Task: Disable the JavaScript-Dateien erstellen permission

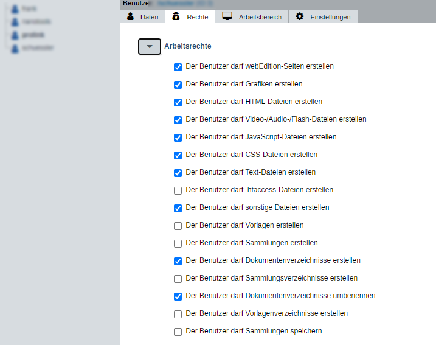Action: click(x=178, y=138)
